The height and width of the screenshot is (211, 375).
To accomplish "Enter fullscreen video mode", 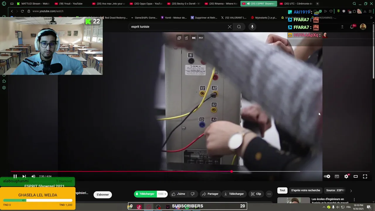I will point(365,176).
